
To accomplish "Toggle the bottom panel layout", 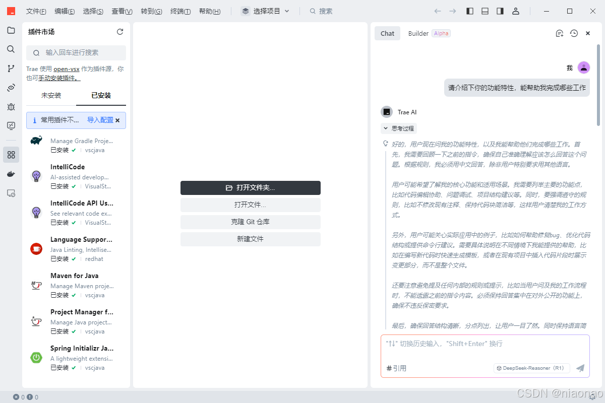I will coord(485,11).
